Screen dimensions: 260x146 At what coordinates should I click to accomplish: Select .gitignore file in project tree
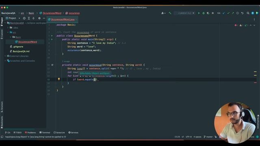click(17, 47)
